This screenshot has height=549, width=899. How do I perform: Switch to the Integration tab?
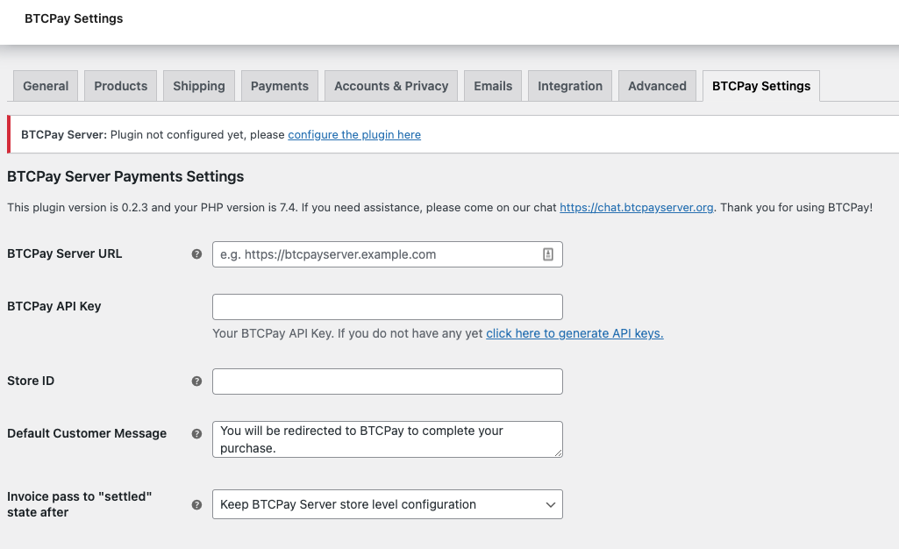pyautogui.click(x=570, y=86)
